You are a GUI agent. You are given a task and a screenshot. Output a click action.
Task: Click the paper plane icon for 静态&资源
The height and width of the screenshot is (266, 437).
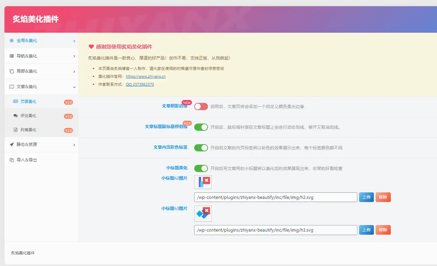click(x=11, y=145)
